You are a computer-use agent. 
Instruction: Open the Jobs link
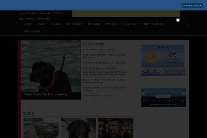tap(21, 13)
